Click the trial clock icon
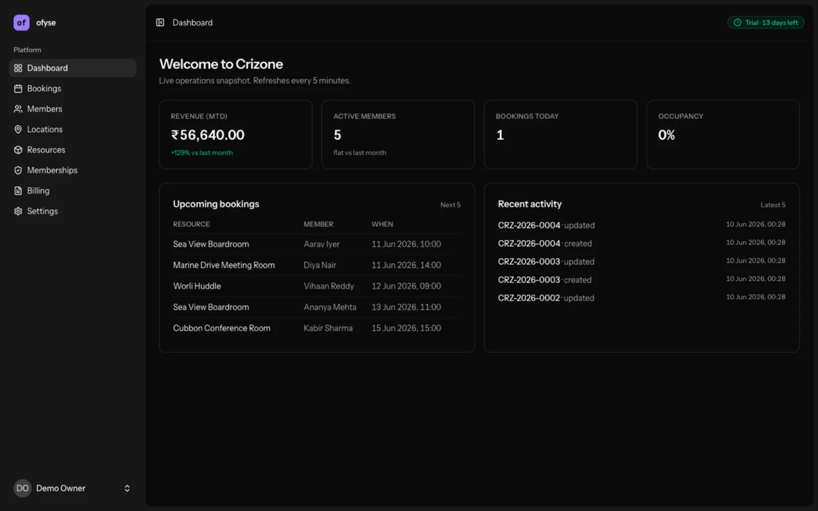 click(x=737, y=22)
